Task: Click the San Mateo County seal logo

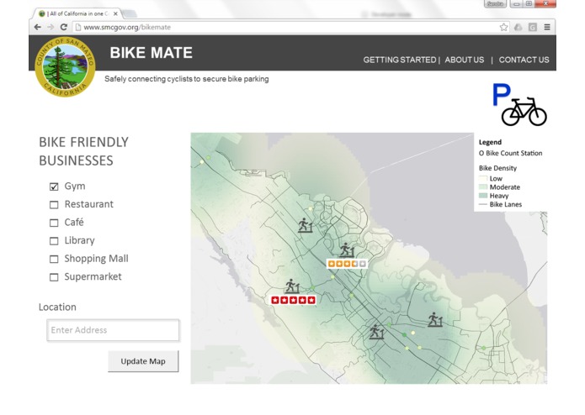Action: (x=65, y=67)
